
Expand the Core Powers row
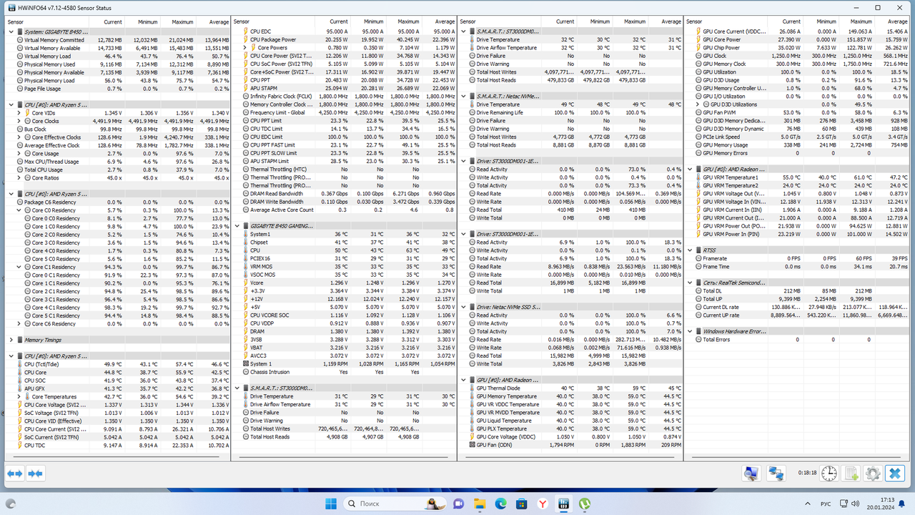[245, 48]
